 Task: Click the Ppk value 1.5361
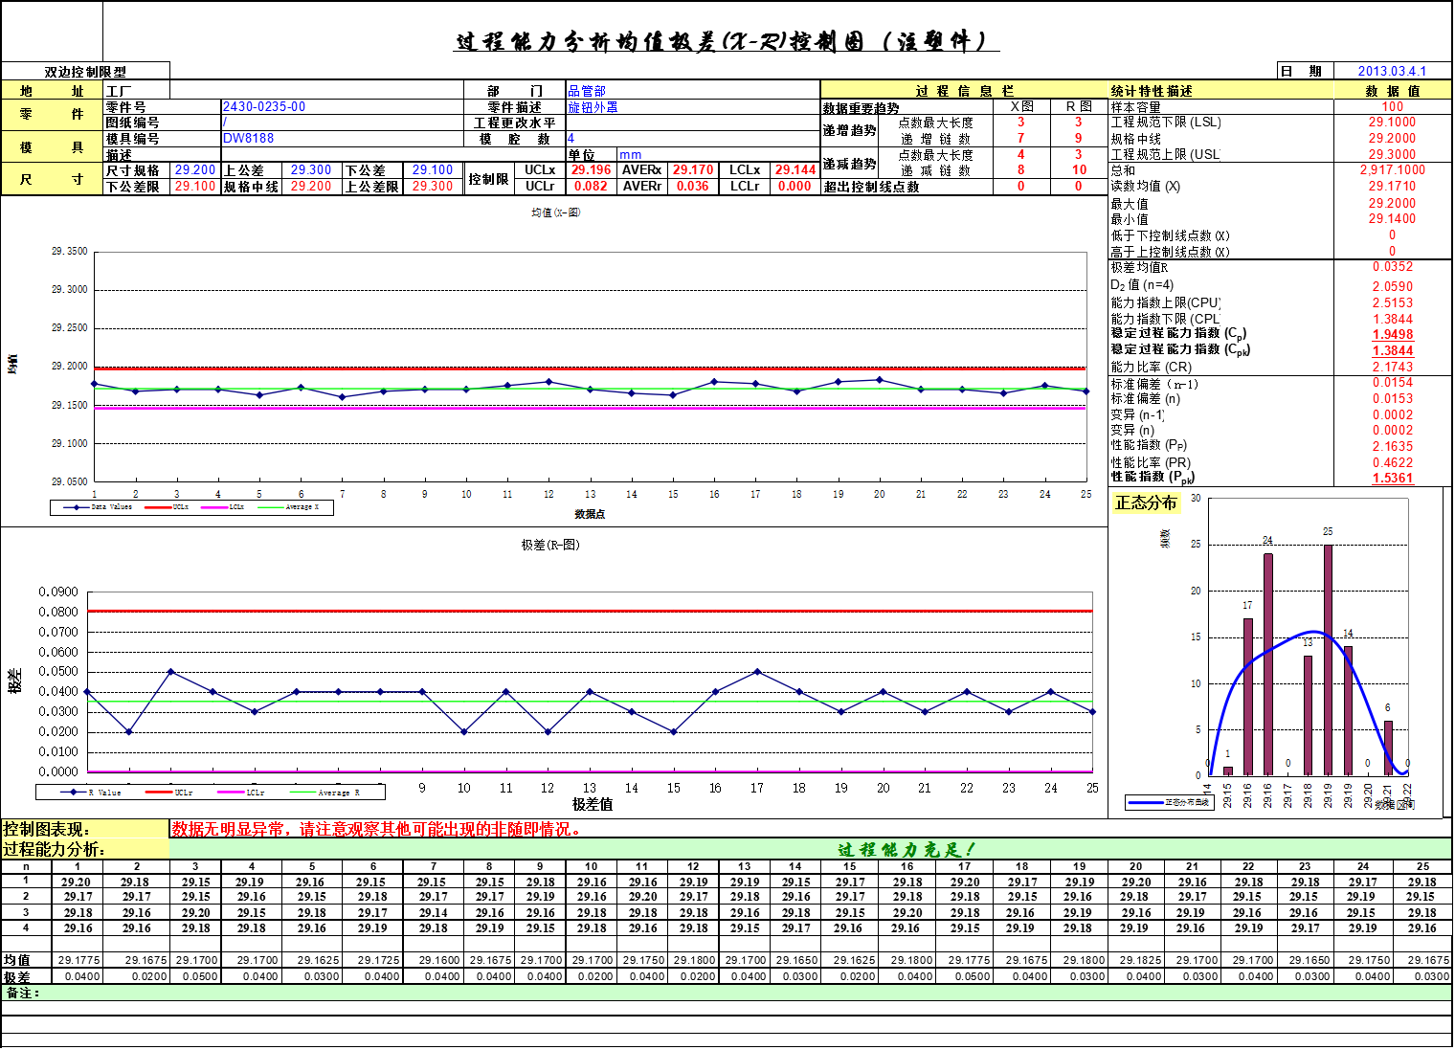pos(1392,478)
